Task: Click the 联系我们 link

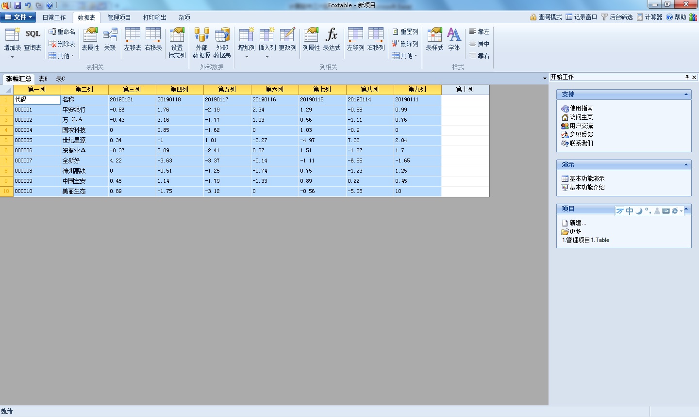Action: pyautogui.click(x=577, y=144)
